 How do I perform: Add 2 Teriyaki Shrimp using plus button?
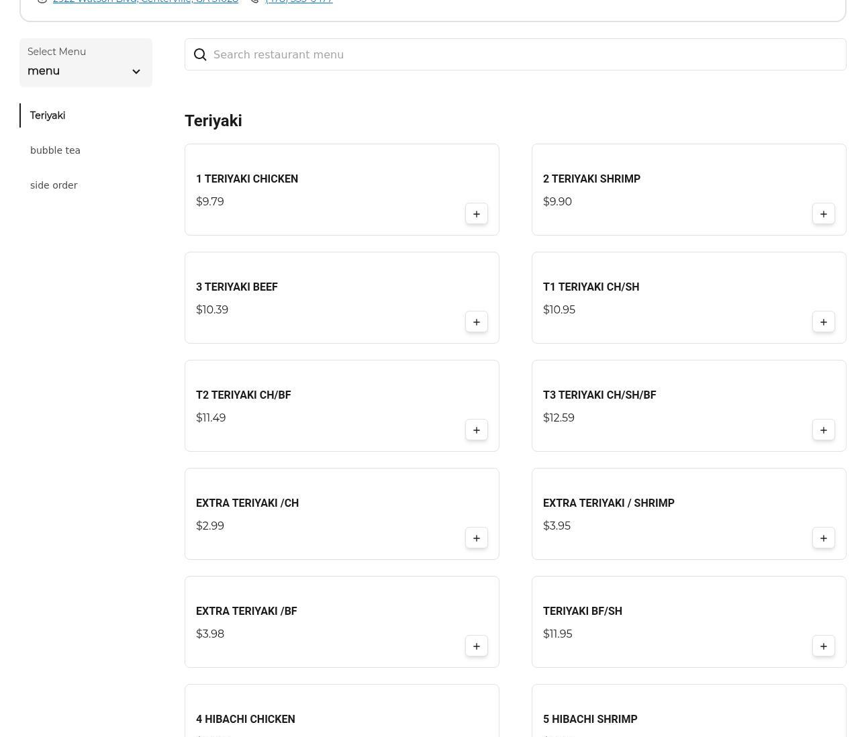(823, 214)
